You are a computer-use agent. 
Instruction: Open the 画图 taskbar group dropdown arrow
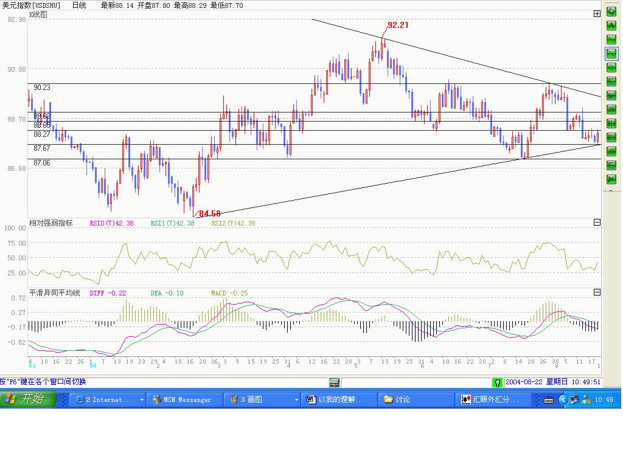(296, 400)
